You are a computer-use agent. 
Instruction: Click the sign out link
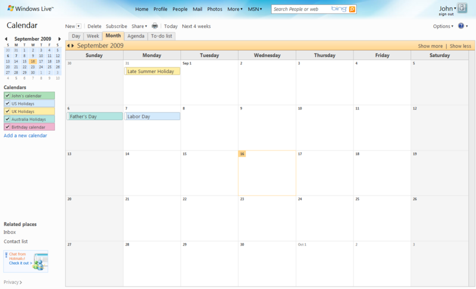pos(446,14)
